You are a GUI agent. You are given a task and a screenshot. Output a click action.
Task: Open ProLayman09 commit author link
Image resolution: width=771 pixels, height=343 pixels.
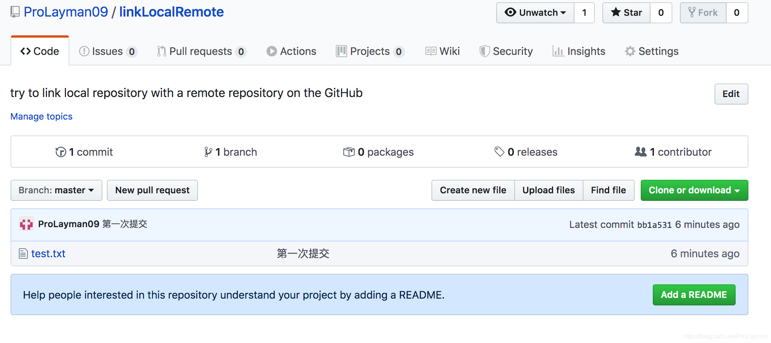click(69, 224)
